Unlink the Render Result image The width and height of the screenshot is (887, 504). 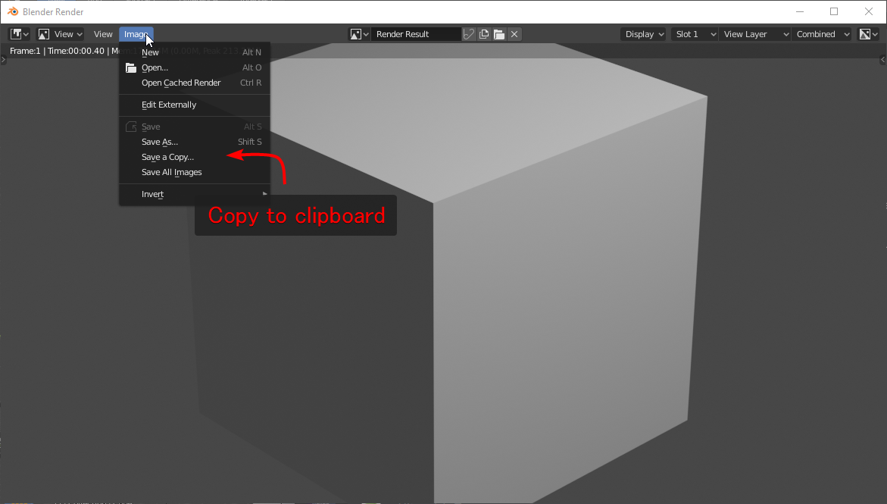[x=514, y=34]
